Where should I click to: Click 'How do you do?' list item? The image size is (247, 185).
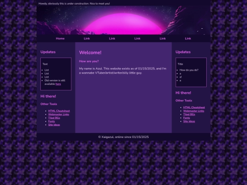189,70
